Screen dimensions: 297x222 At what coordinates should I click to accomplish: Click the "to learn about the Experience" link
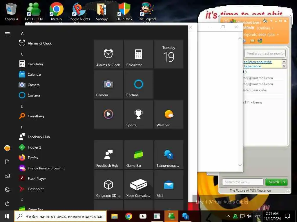[x=258, y=64]
